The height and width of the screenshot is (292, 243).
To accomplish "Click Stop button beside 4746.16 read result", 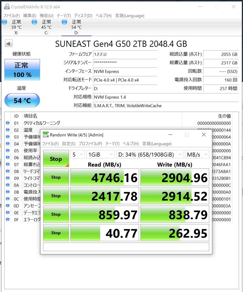I will 56,177.
